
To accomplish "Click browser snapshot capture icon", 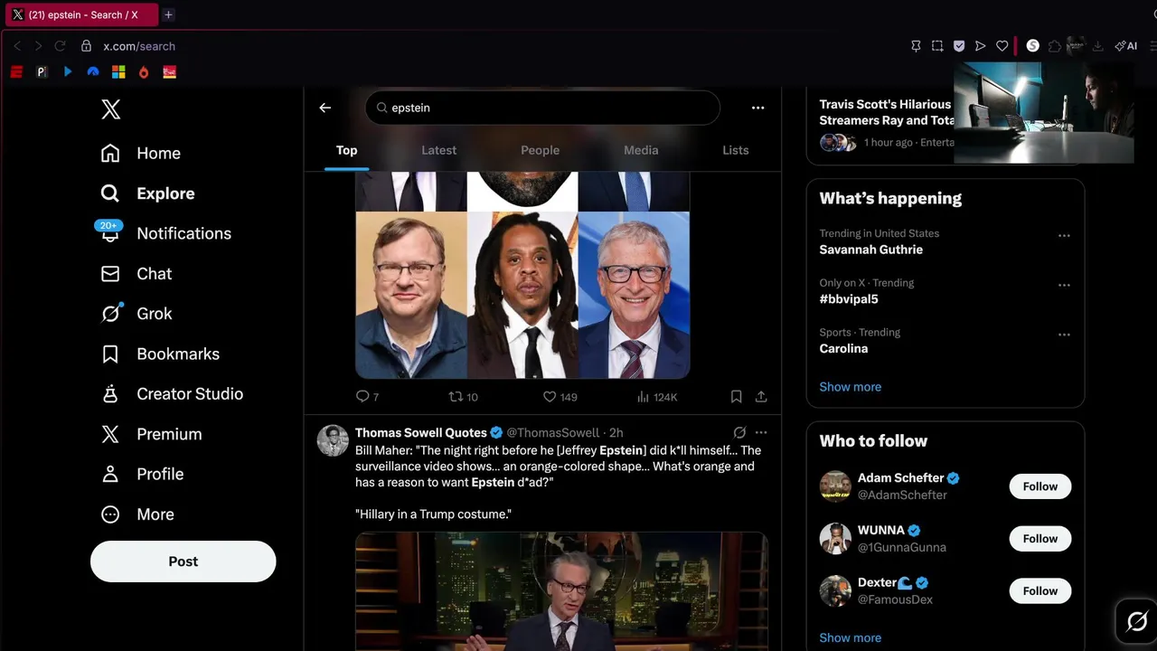I will tap(937, 46).
